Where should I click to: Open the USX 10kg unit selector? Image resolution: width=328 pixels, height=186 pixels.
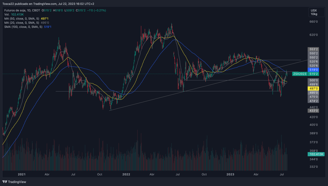click(314, 12)
